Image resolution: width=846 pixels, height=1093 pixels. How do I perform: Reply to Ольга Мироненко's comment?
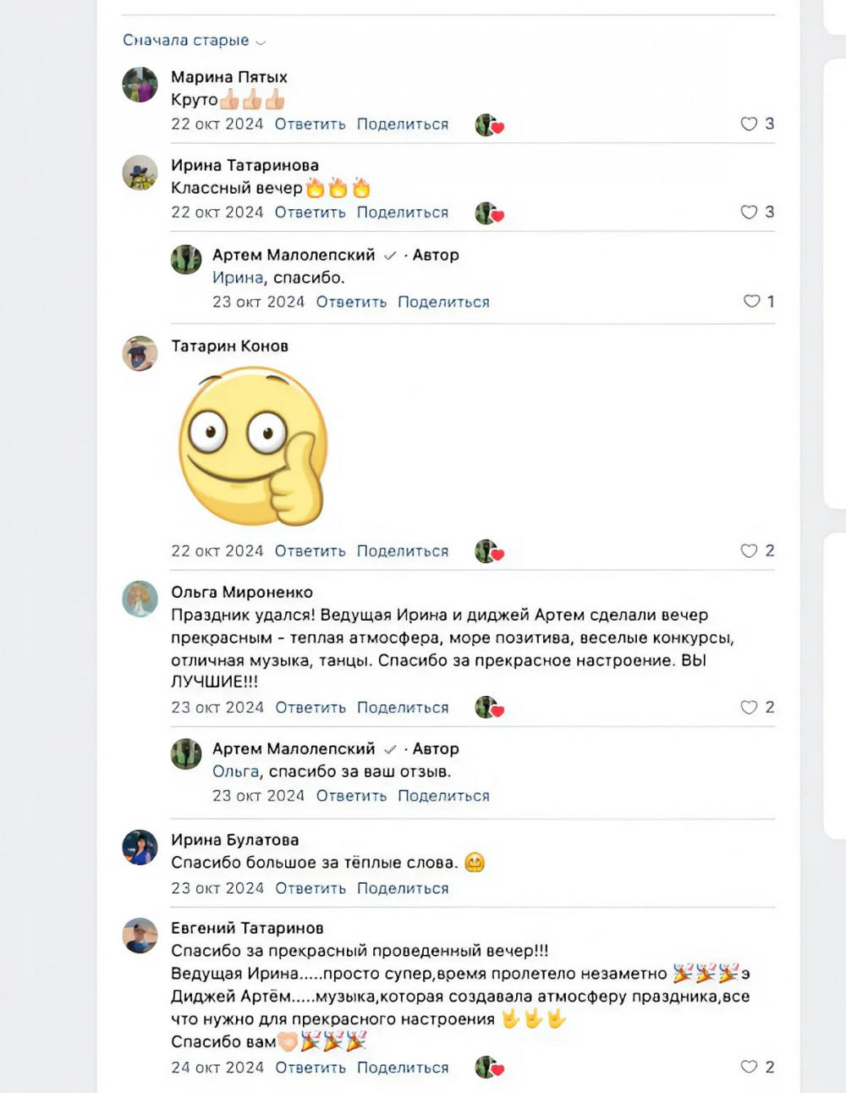coord(310,708)
